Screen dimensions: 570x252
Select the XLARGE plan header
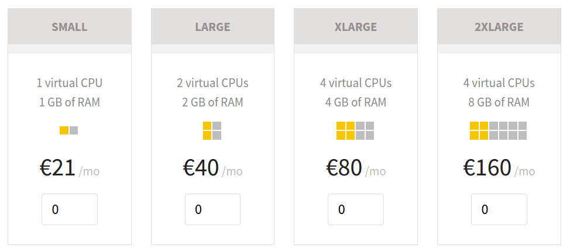(356, 26)
